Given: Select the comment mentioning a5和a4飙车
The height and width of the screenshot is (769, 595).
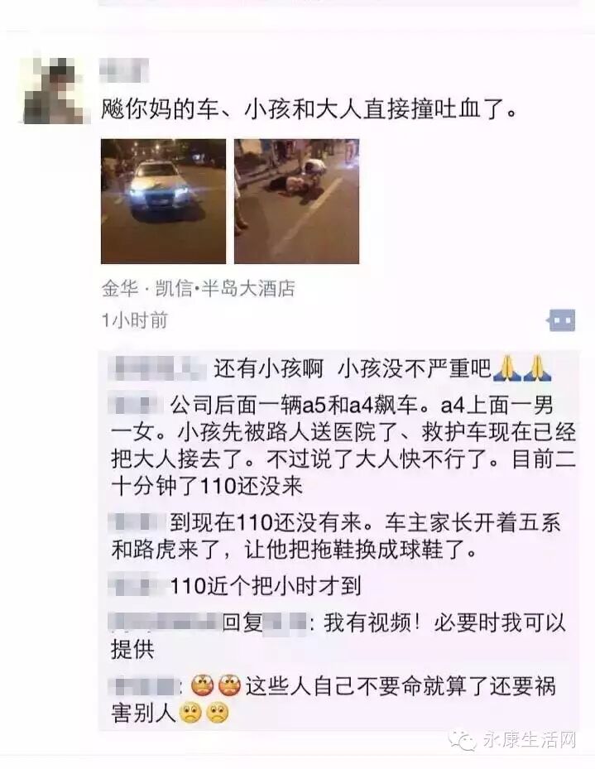Looking at the screenshot, I should click(x=343, y=446).
